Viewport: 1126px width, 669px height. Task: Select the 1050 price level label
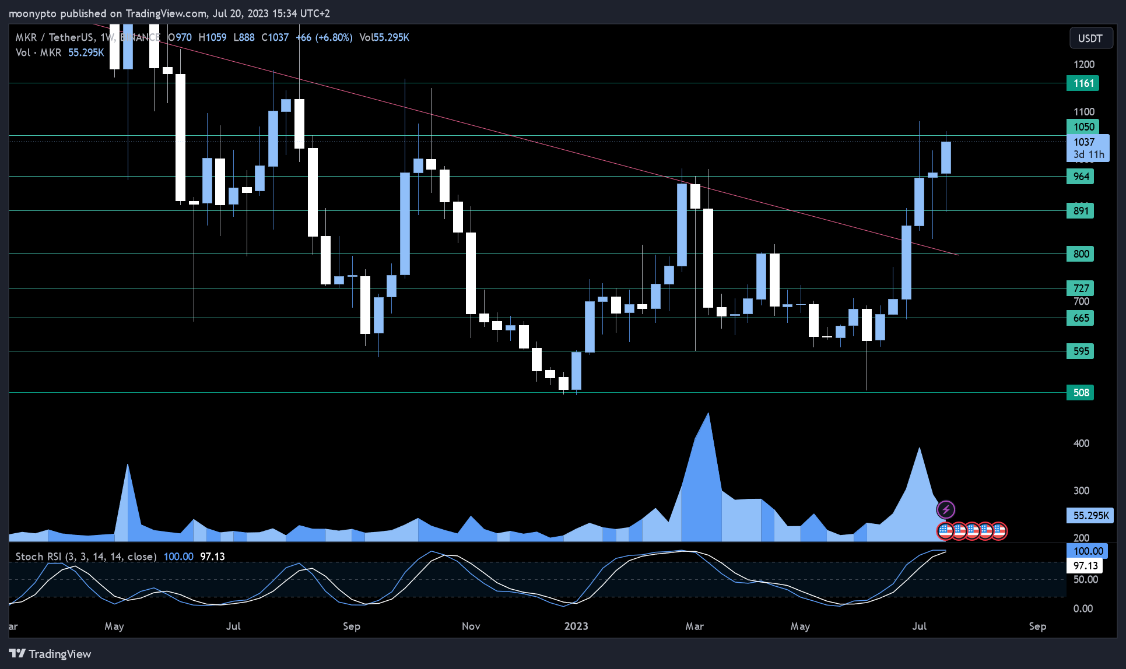(1083, 127)
